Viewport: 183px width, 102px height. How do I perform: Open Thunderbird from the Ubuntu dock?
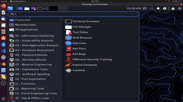point(3,19)
